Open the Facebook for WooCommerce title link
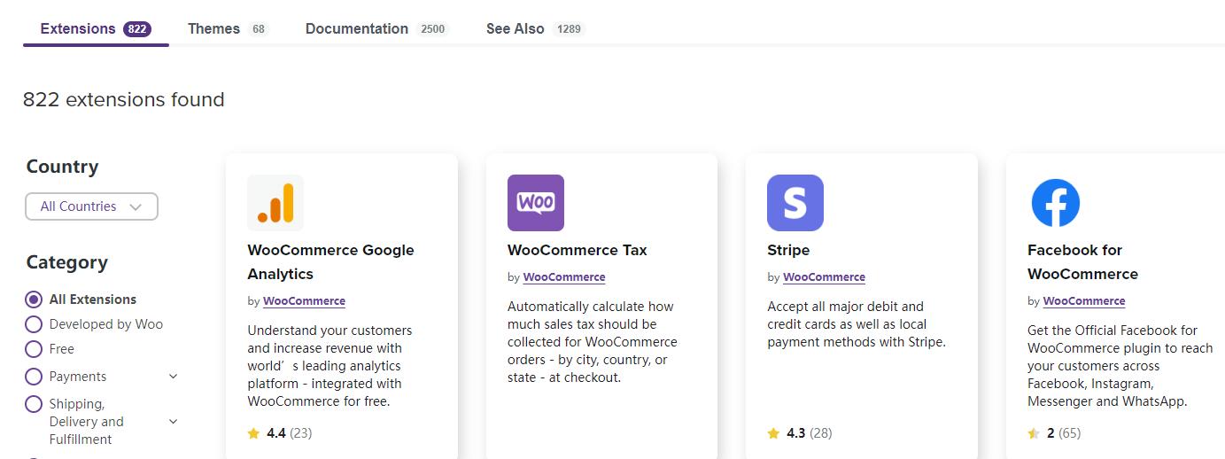1225x459 pixels. click(1082, 262)
